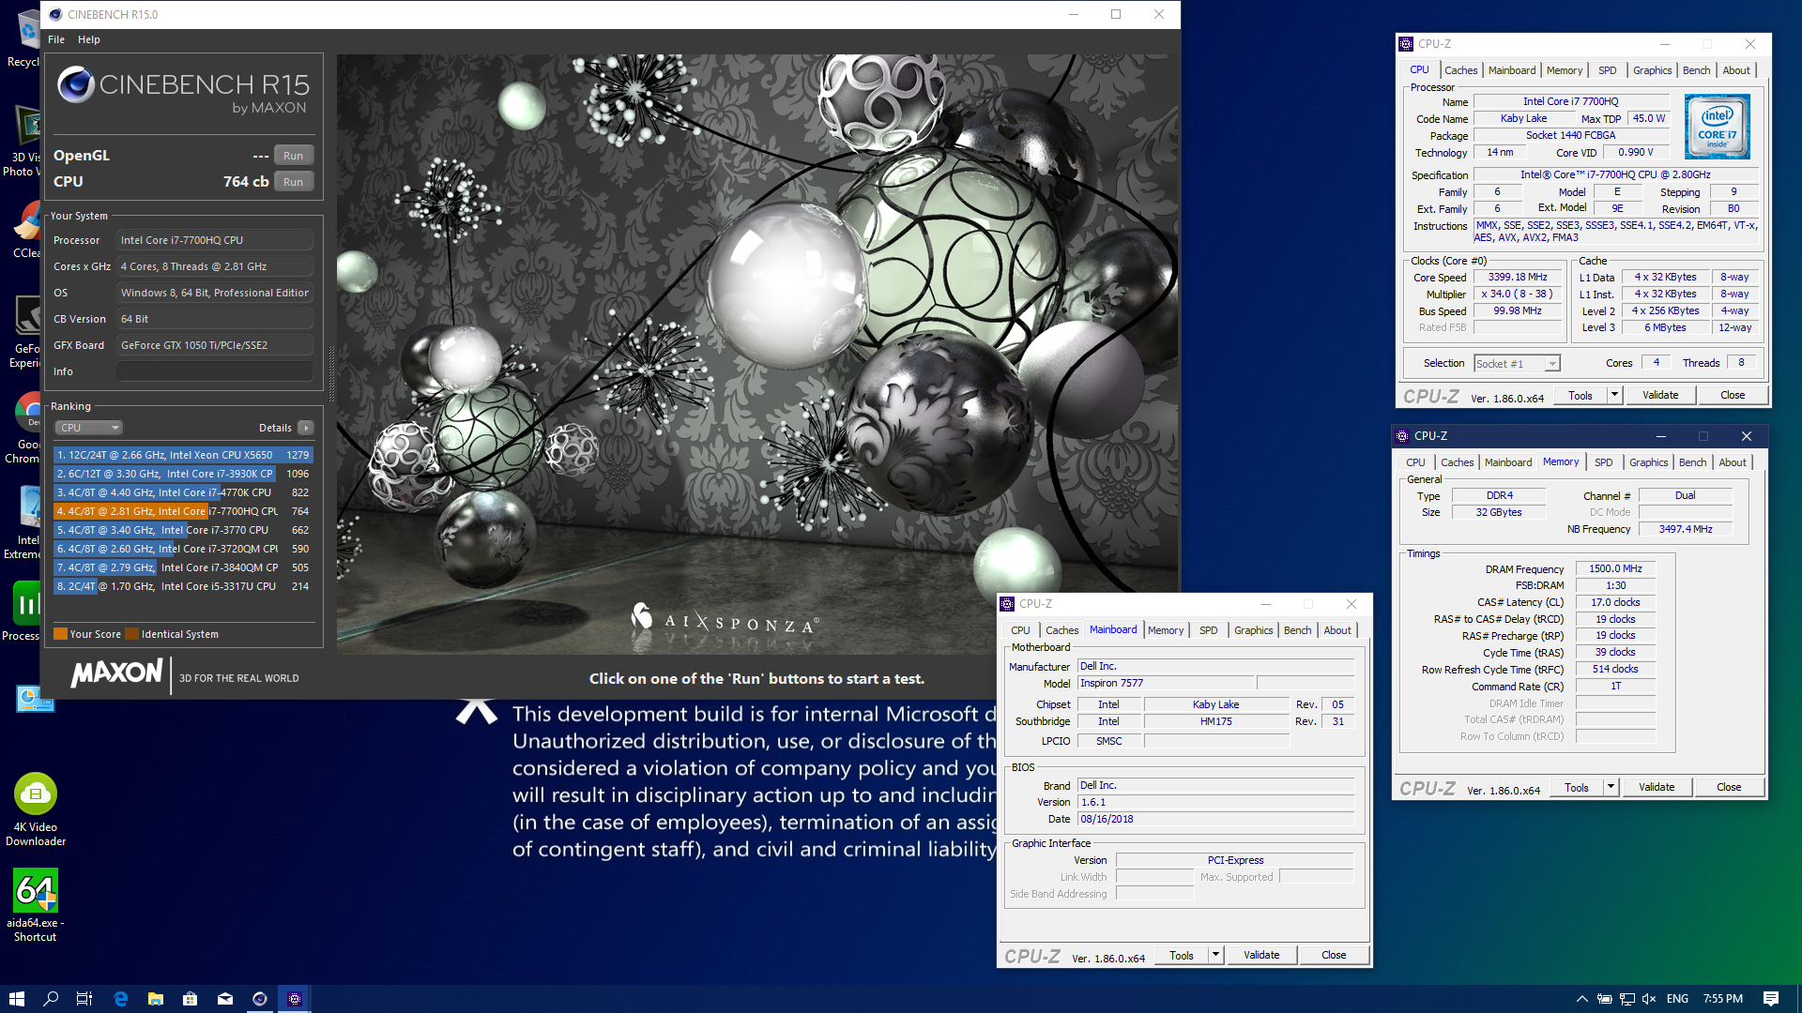Click the 7:55 PM taskbar clock
The image size is (1802, 1013).
[1722, 999]
